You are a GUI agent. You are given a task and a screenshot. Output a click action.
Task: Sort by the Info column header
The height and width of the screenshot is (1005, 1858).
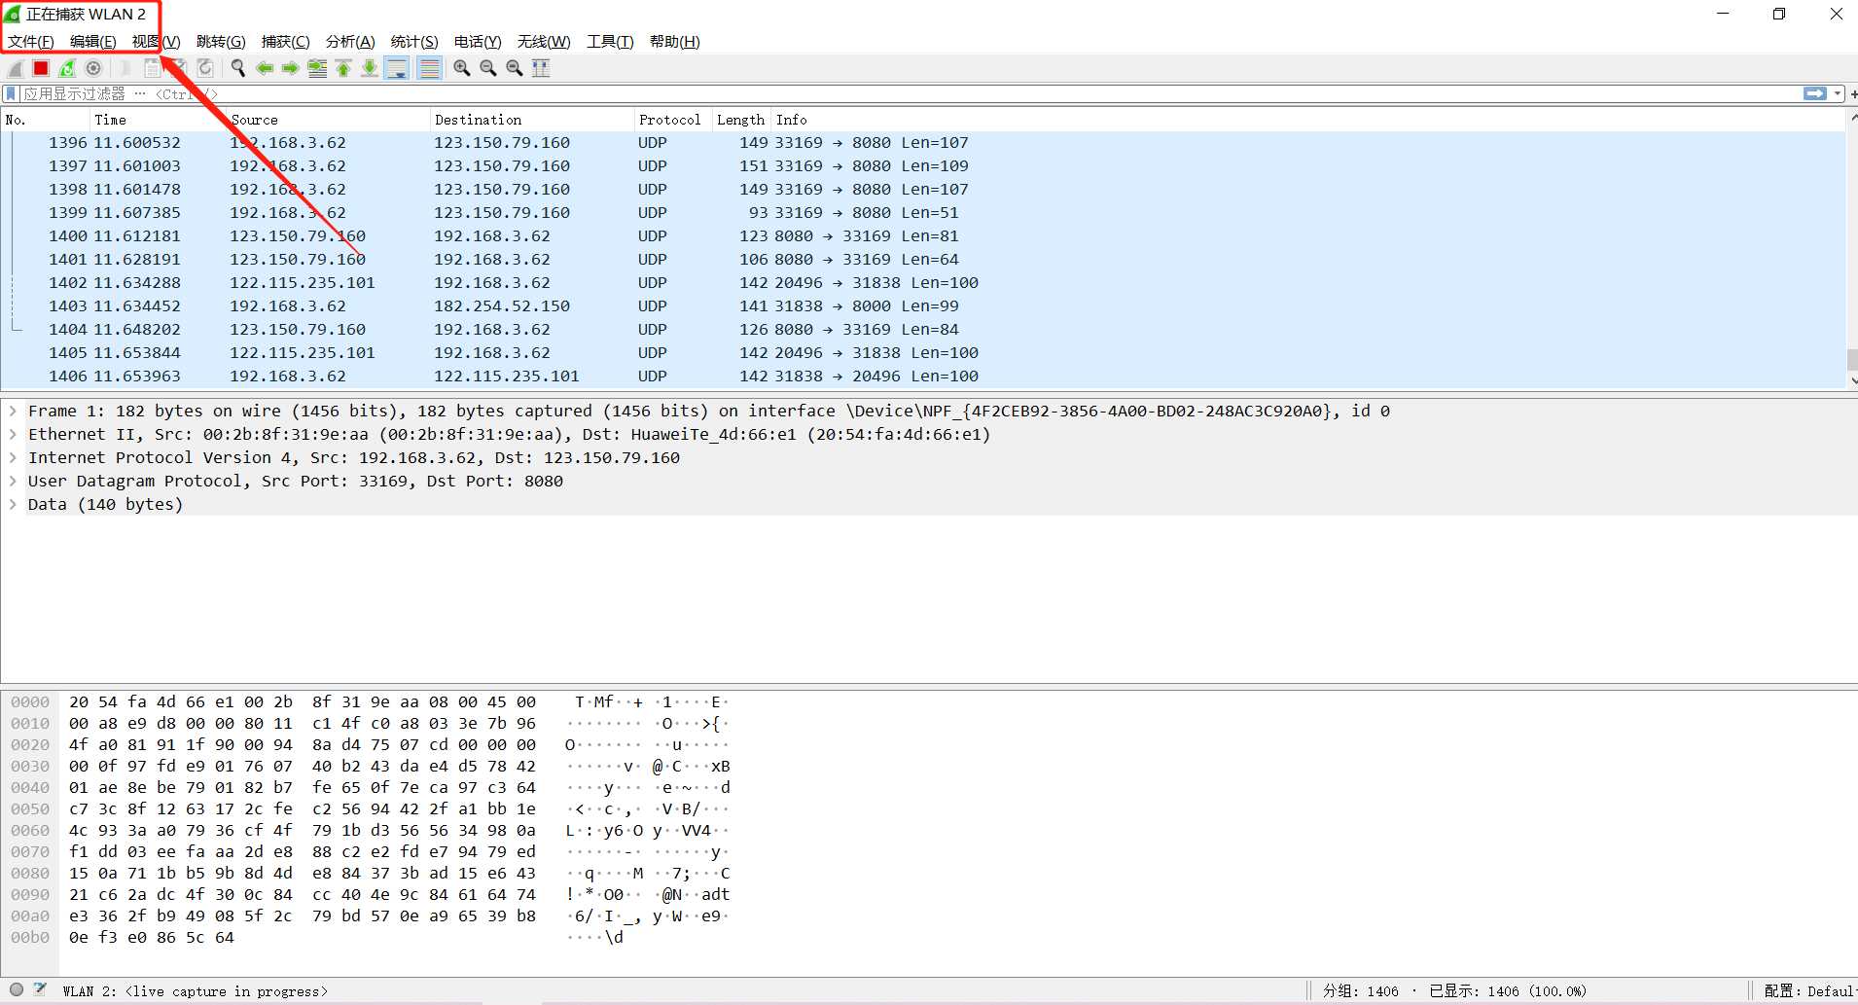[1308, 120]
